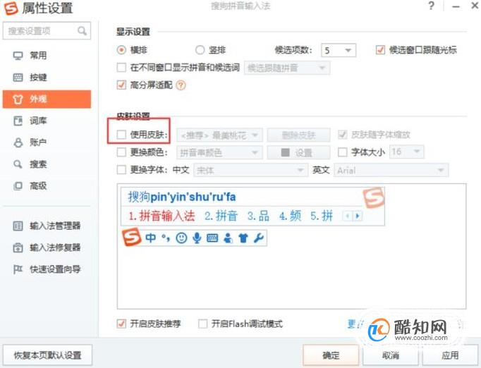Click the shirt icon beside 外观
The image size is (481, 368).
pyautogui.click(x=18, y=99)
